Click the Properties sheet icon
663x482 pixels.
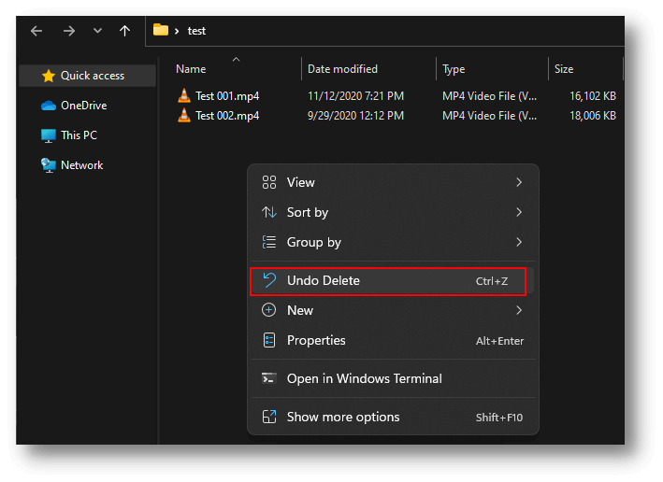tap(269, 341)
